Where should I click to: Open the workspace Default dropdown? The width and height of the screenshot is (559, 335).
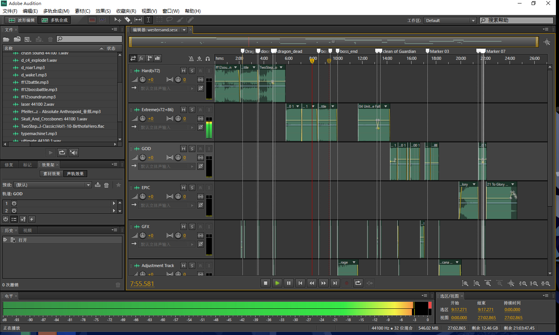450,20
